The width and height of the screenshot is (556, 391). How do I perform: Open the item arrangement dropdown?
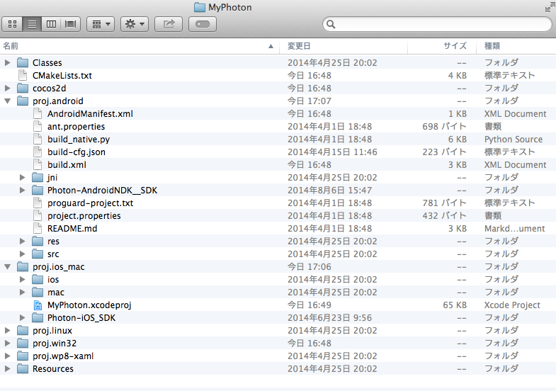click(101, 24)
